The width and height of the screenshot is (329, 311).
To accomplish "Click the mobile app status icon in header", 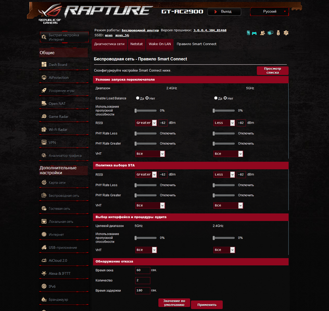I will tap(248, 33).
